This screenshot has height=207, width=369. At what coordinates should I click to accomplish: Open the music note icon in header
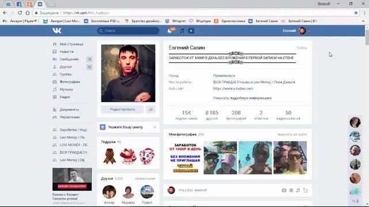point(182,30)
